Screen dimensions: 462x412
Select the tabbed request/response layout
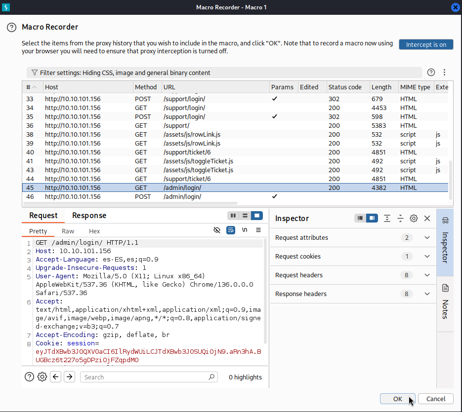(x=257, y=216)
